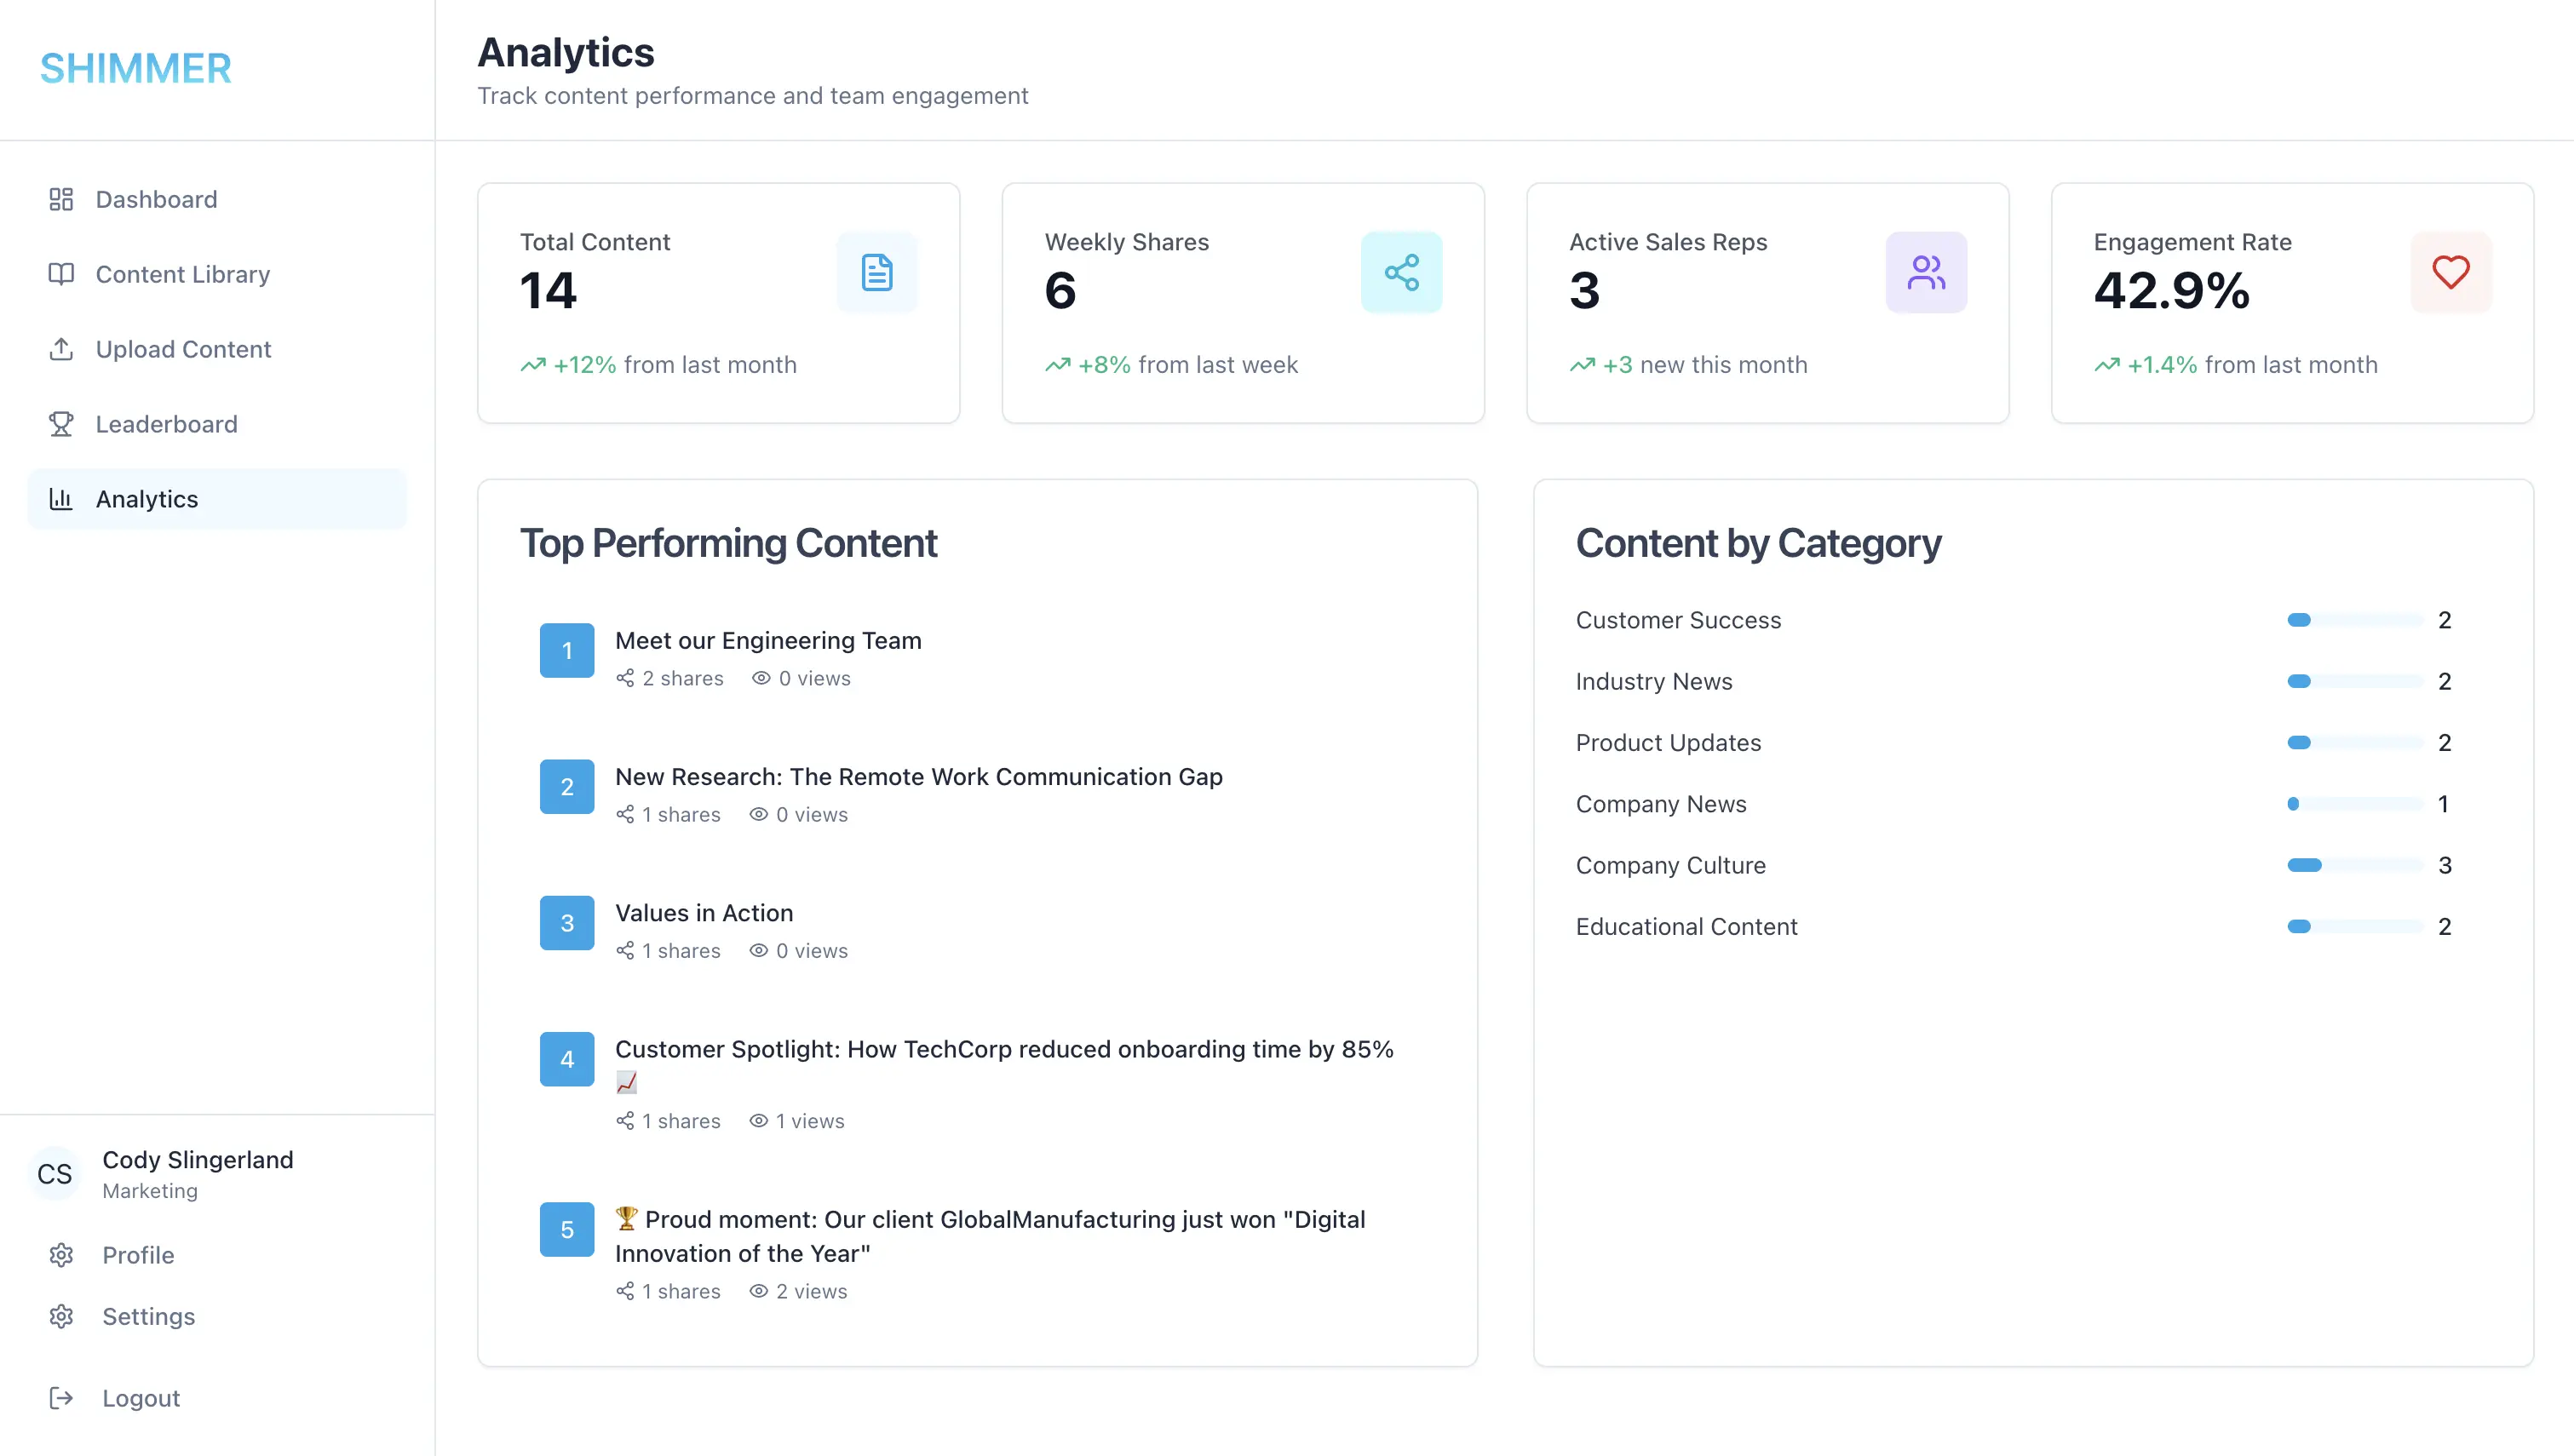Screen dimensions: 2574x1456
Task: Select the Analytics sidebar item
Action: tap(147, 499)
